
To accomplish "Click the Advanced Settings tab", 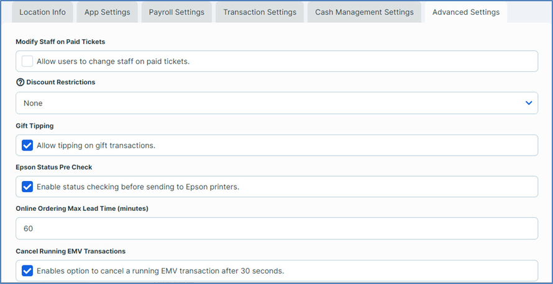I will pyautogui.click(x=465, y=12).
